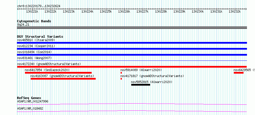Click the 130224k ruler label

tap(87, 12)
